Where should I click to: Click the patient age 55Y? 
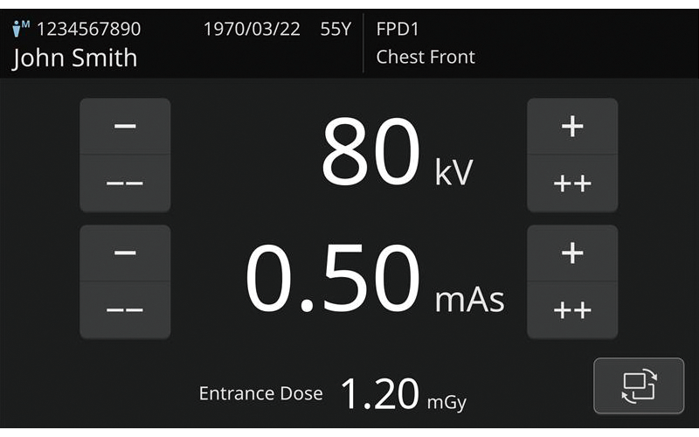coord(336,29)
